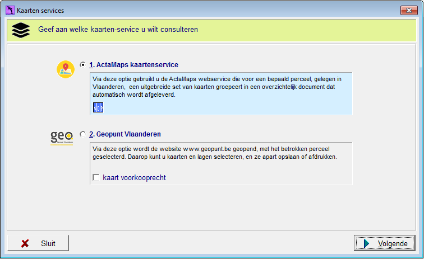Image resolution: width=424 pixels, height=259 pixels.
Task: Click the ActaMaps description text box
Action: click(x=221, y=93)
